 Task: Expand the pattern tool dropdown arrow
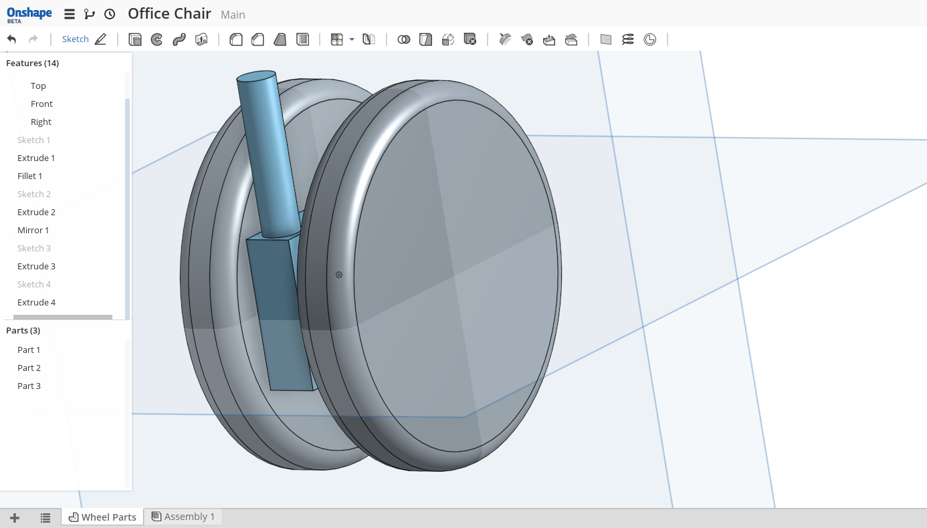point(352,39)
